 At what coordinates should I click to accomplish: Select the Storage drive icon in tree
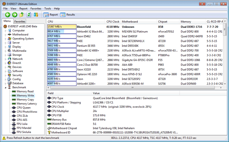pos(9,55)
